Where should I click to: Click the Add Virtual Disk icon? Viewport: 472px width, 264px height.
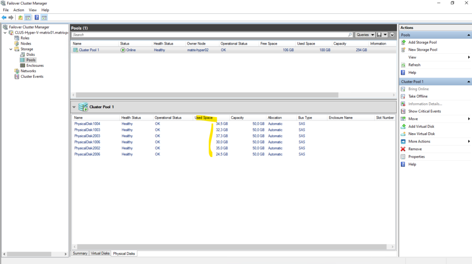pos(403,126)
